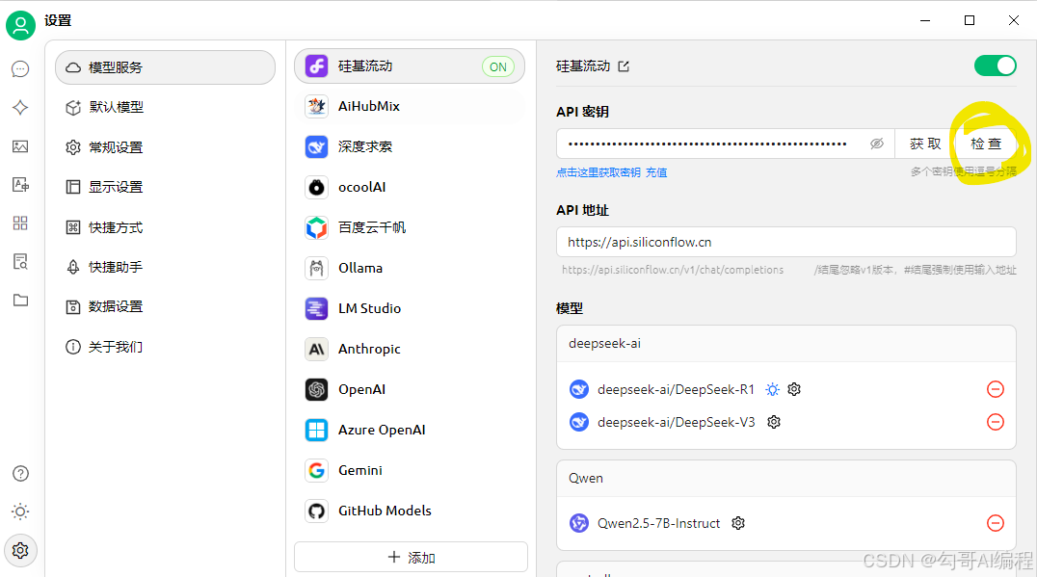Open the 硅基流动 external link icon
Image resolution: width=1037 pixels, height=577 pixels.
pos(624,66)
